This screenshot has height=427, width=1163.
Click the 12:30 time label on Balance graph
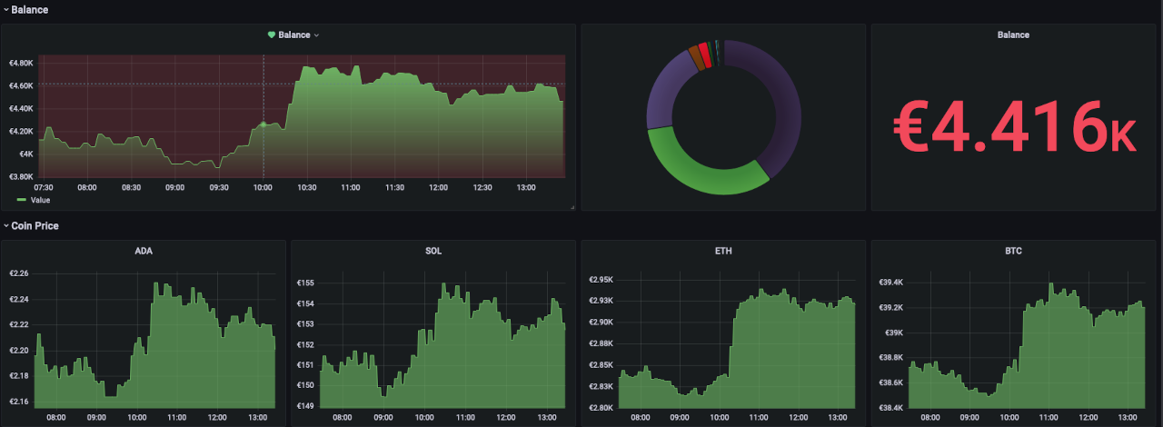point(482,187)
